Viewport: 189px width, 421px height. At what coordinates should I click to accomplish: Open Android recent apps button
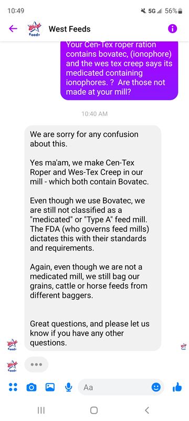41,410
